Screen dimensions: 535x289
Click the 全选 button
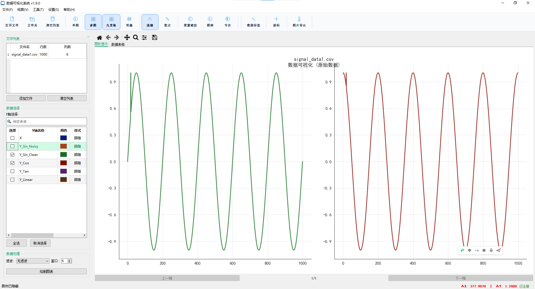tap(16, 243)
